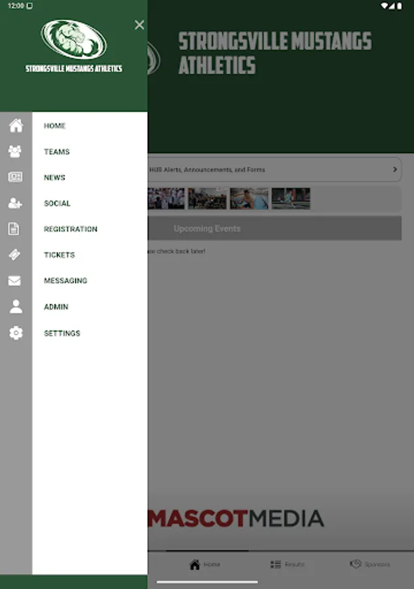Screen dimensions: 414x589
Task: Tap the Home house icon in sidebar
Action: 16,126
